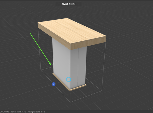
Task: Click the "Vertex count: 10 112" status text
Action: click(18, 112)
